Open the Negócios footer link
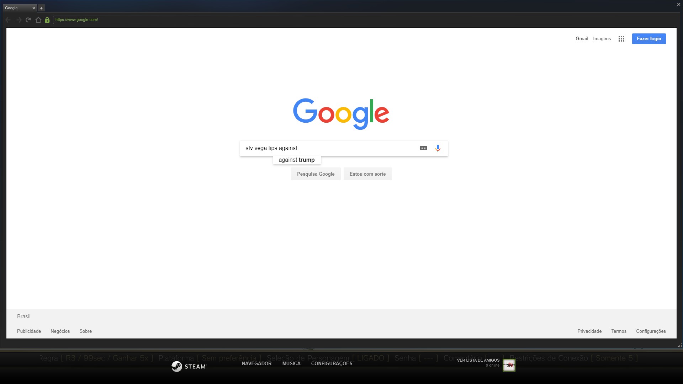Screen dimensions: 683x384 point(60,331)
